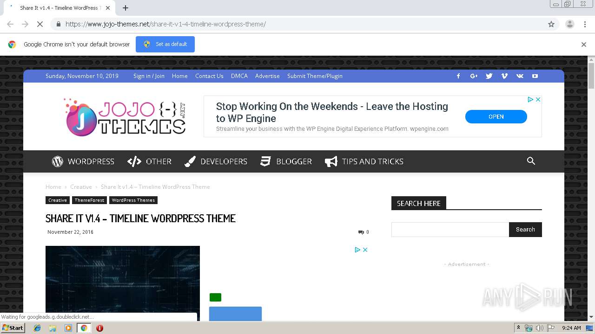Image resolution: width=595 pixels, height=334 pixels.
Task: Click the Windows Start button
Action: coord(13,328)
